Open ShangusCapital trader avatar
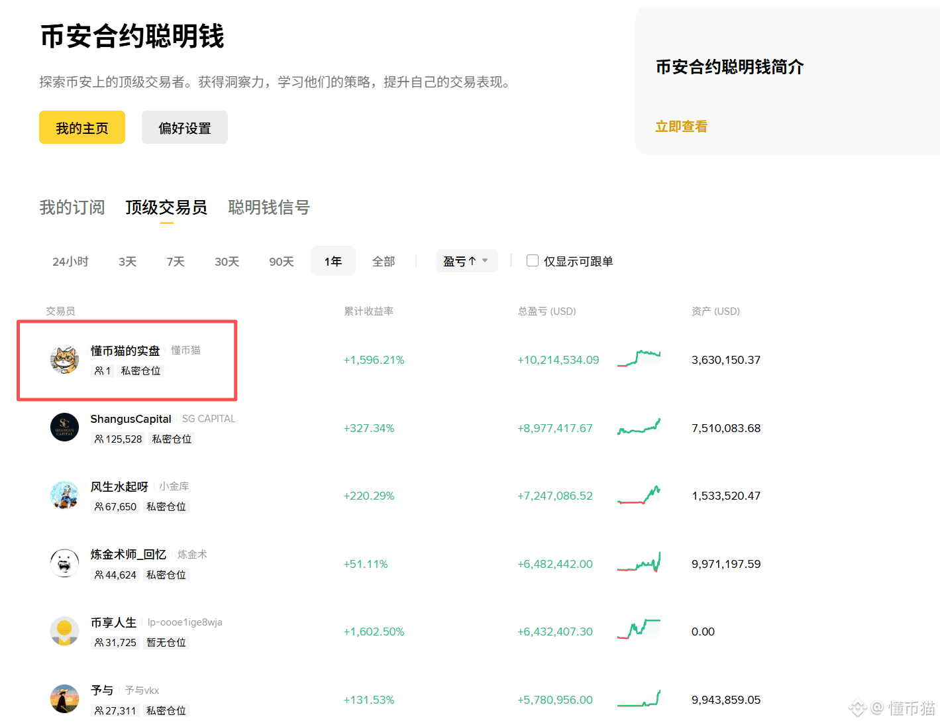The height and width of the screenshot is (725, 940). pyautogui.click(x=64, y=427)
